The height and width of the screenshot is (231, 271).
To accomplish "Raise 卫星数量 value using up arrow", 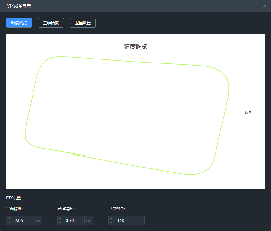I will [111, 219].
